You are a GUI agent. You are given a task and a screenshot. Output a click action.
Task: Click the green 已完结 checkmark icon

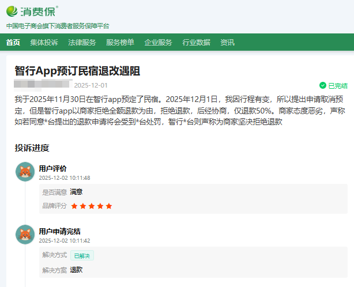[x=323, y=85]
